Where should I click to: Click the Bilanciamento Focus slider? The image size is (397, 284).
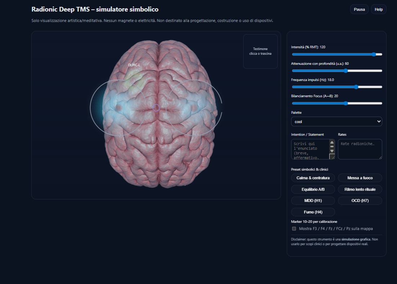point(336,103)
